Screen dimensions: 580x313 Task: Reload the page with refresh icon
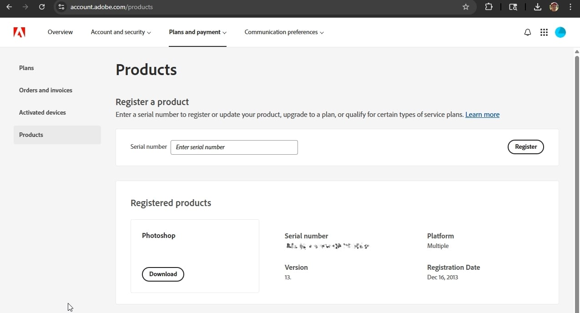(x=42, y=7)
